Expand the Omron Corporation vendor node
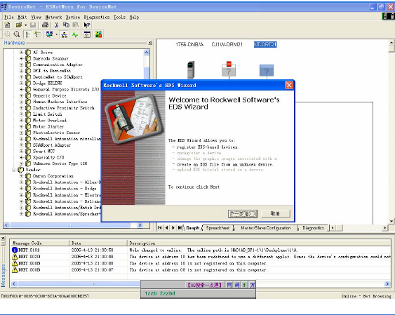395x315 pixels. click(22, 176)
